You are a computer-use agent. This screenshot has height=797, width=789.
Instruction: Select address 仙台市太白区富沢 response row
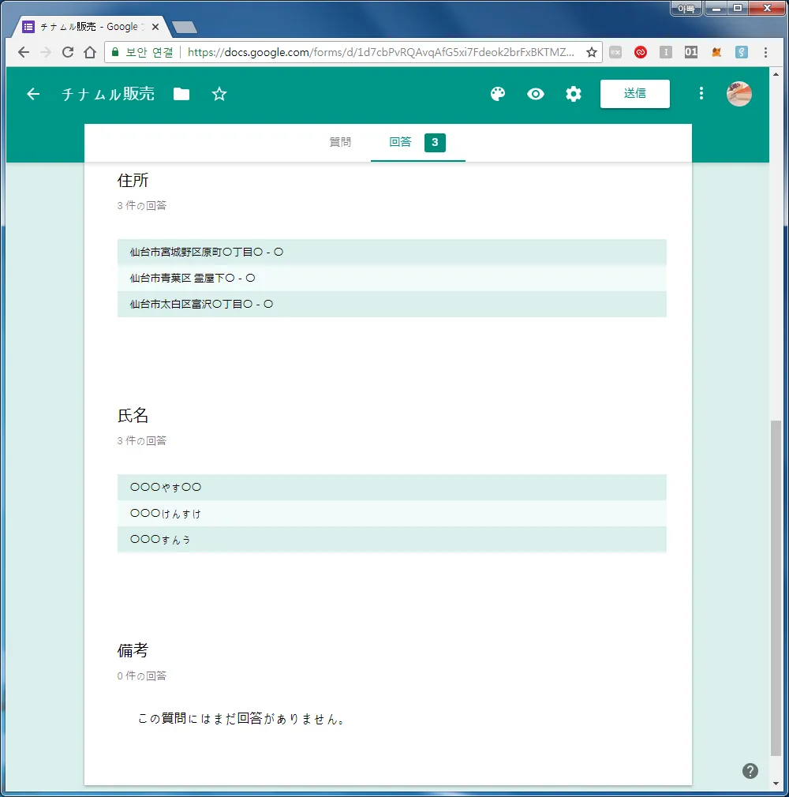(x=392, y=304)
